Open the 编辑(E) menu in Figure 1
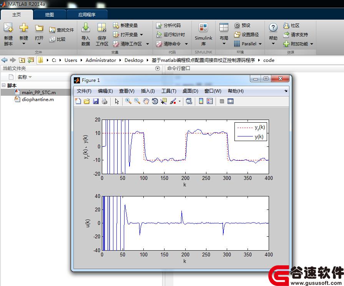The image size is (344, 286). pos(105,91)
